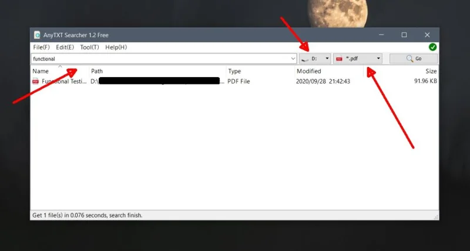Select the 'Functional Testi...' file name
The width and height of the screenshot is (470, 251).
[64, 81]
